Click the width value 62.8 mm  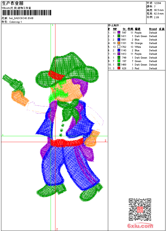[159, 13]
